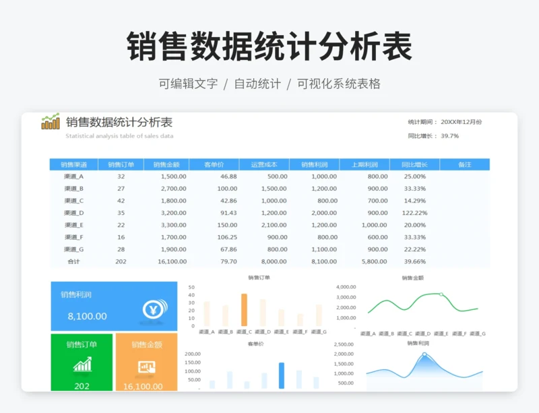
Task: Click the peak marker on the blue 销售利润 area chart
Action: point(424,354)
